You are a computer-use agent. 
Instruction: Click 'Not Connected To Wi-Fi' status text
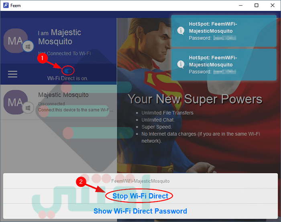click(x=65, y=53)
